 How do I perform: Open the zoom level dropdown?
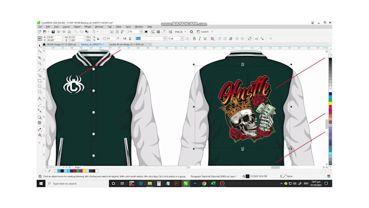141,31
